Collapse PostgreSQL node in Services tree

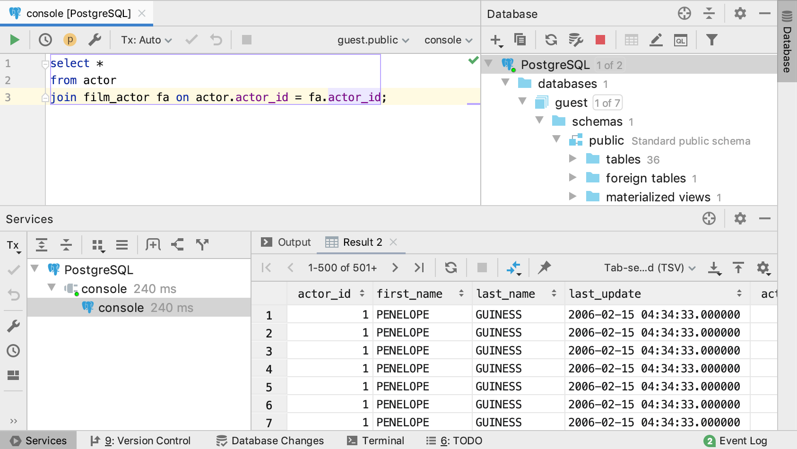(x=35, y=268)
